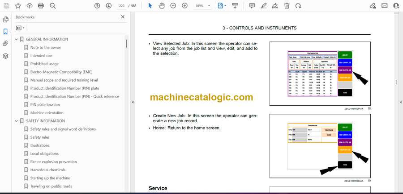403x194 pixels.
Task: Toggle the Bookmarks panel sidebar icon
Action: [x=6, y=32]
